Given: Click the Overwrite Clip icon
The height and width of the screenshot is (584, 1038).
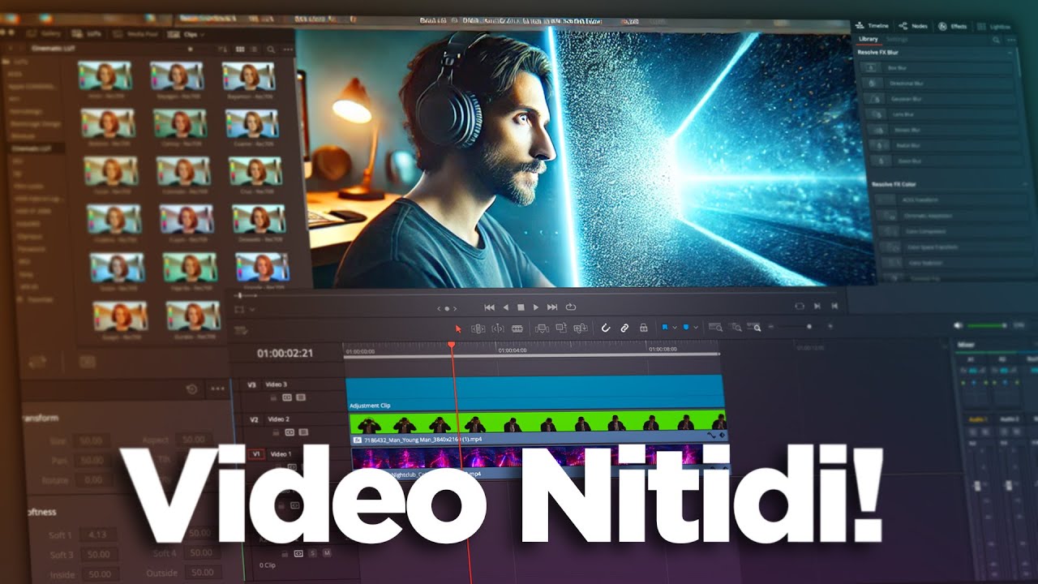Looking at the screenshot, I should (x=561, y=328).
